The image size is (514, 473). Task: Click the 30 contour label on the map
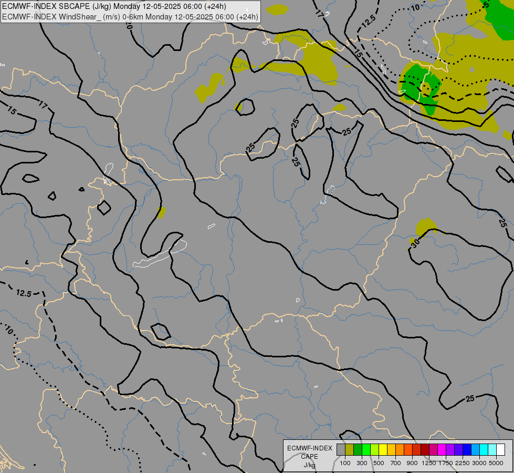pos(415,243)
